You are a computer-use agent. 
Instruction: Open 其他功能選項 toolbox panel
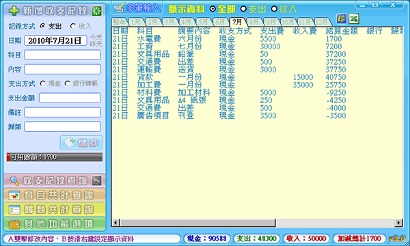click(x=55, y=223)
